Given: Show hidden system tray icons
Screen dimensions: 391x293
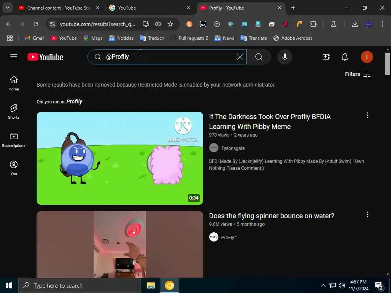Looking at the screenshot, I should (323, 285).
